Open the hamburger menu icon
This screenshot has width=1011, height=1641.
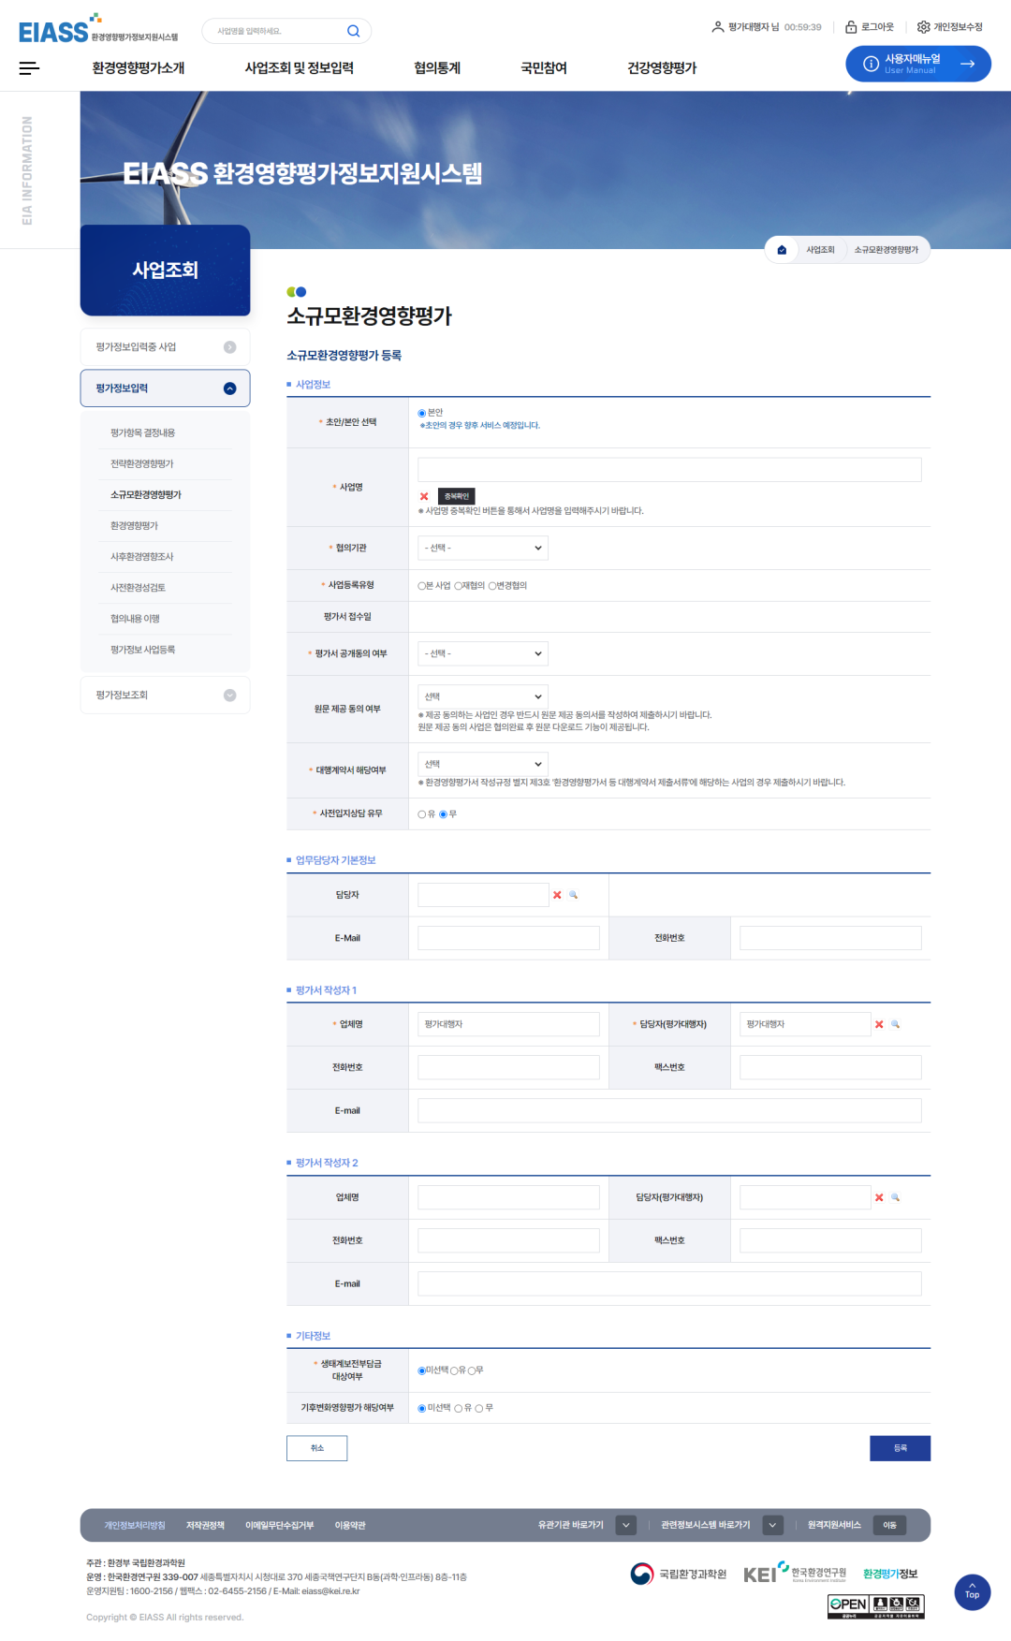(29, 67)
